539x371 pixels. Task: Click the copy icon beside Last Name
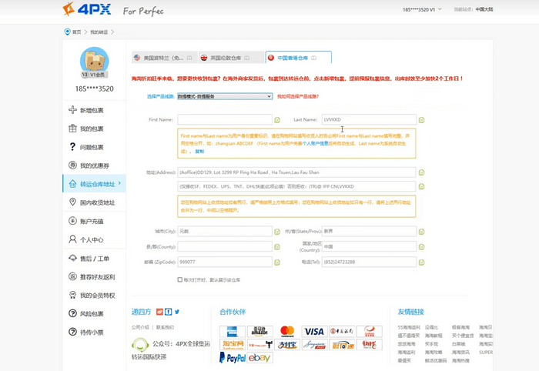click(x=422, y=120)
